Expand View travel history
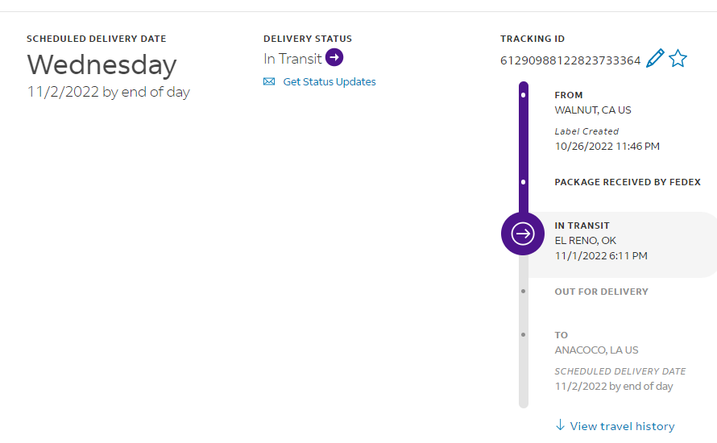The width and height of the screenshot is (717, 443). pos(622,426)
